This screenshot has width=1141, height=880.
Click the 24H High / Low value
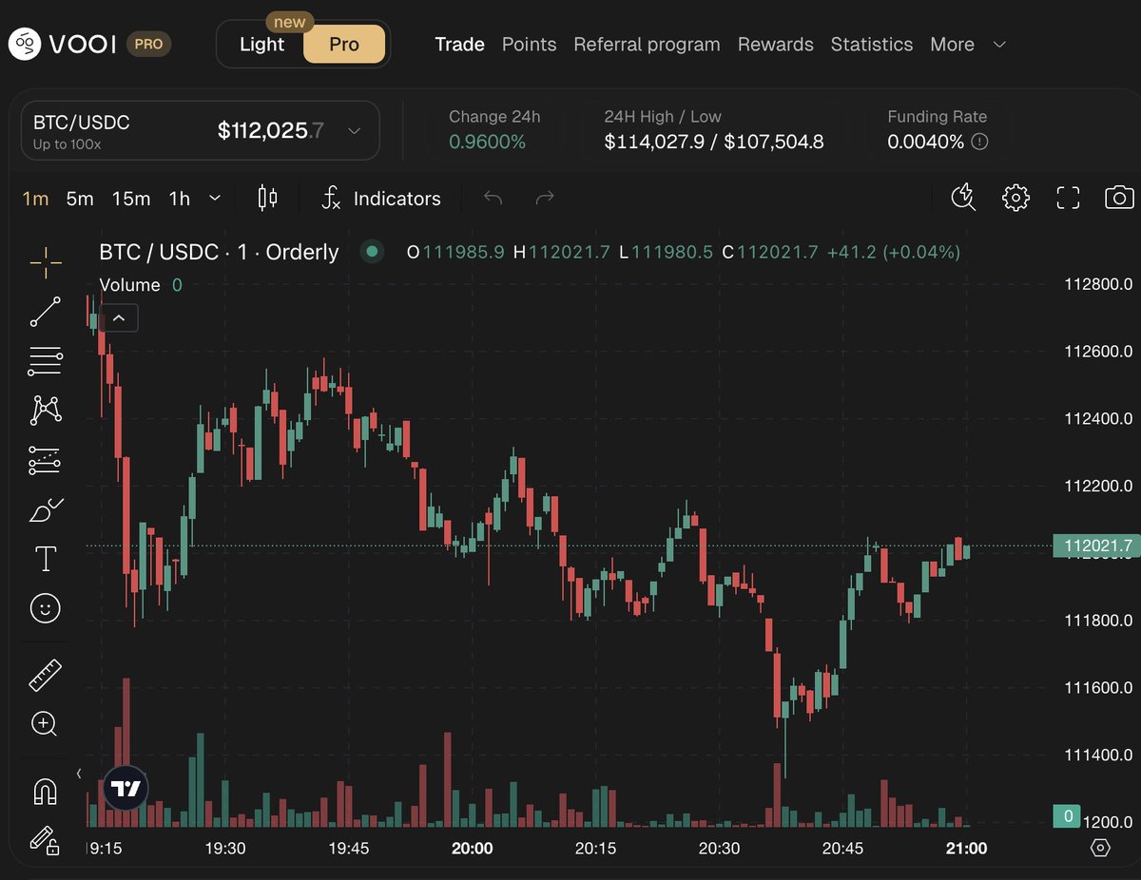point(714,142)
